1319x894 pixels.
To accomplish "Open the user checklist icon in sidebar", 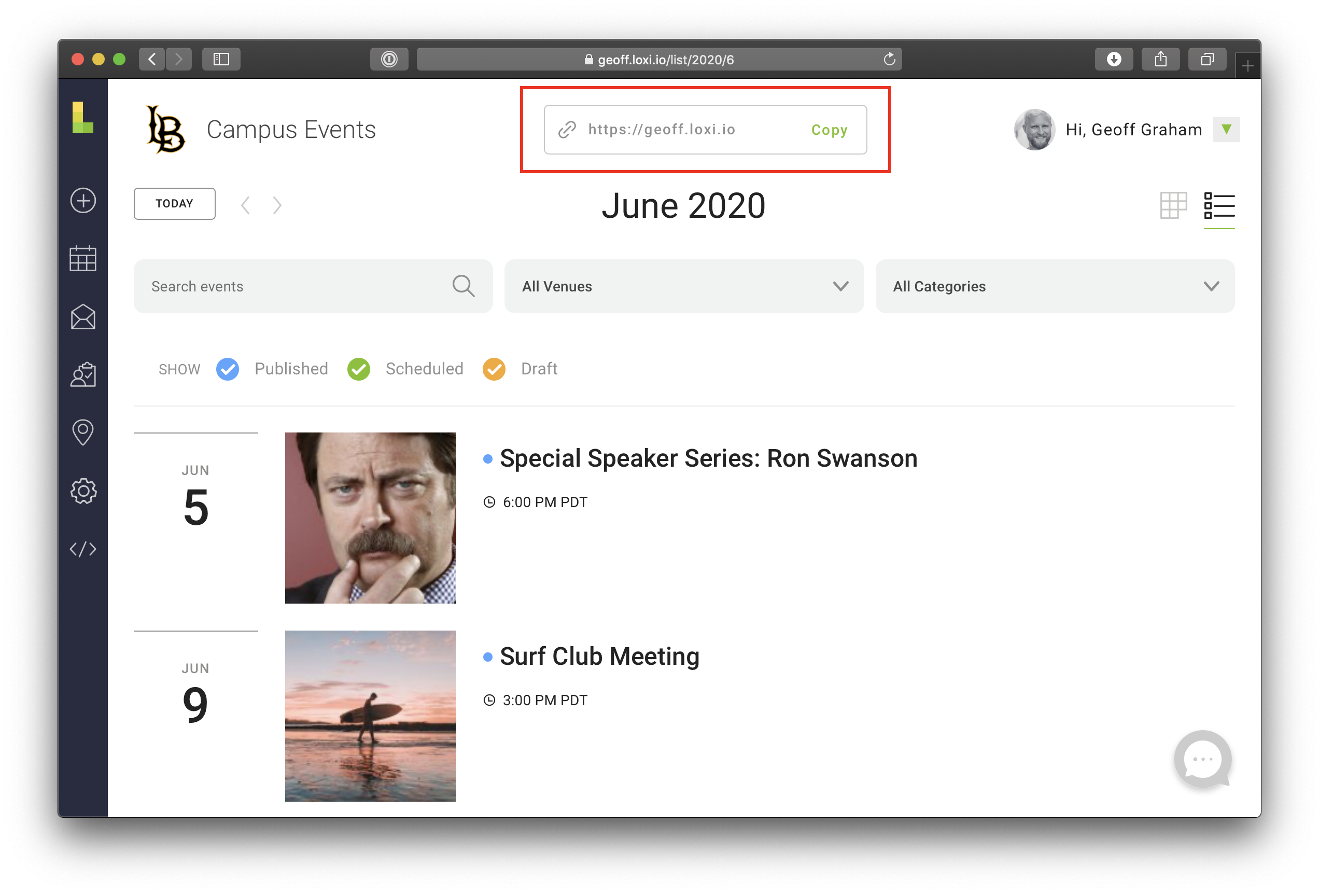I will point(83,374).
